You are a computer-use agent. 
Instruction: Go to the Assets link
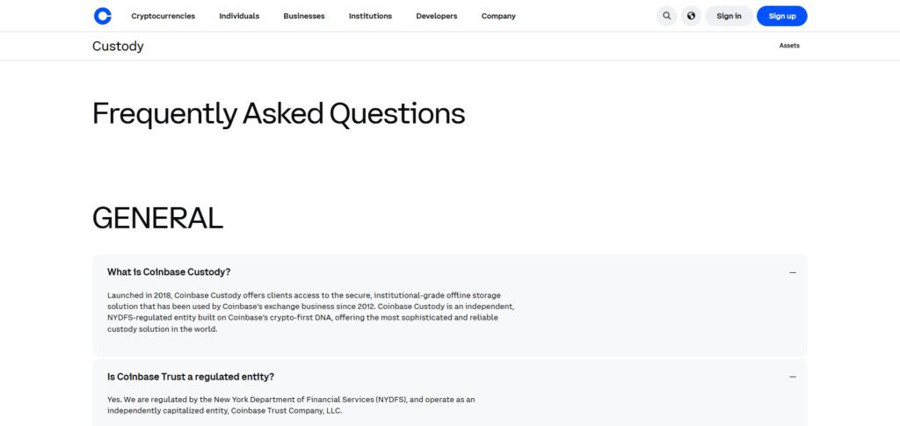(789, 46)
